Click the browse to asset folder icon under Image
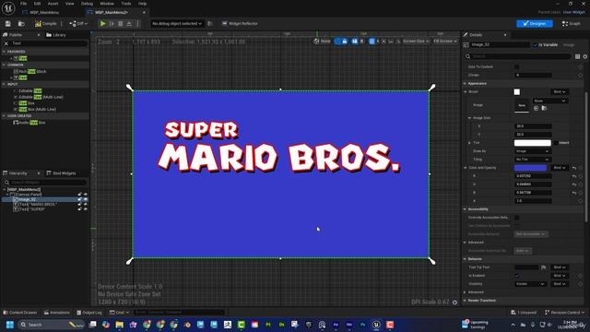The image size is (590, 332). [x=544, y=109]
